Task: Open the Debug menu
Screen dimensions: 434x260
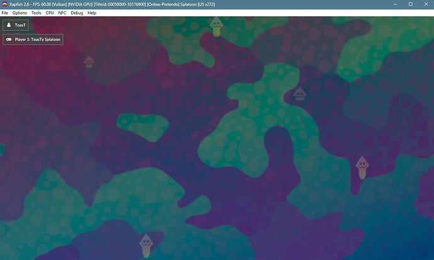Action: click(77, 13)
